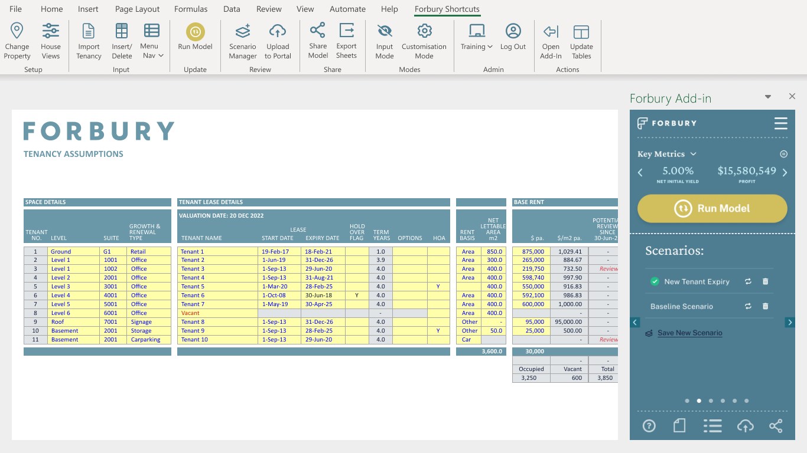
Task: Jump to the first add-in page dot
Action: click(687, 401)
